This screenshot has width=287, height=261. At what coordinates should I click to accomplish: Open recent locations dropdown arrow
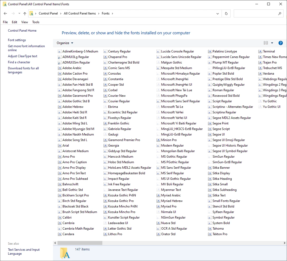tap(19, 13)
